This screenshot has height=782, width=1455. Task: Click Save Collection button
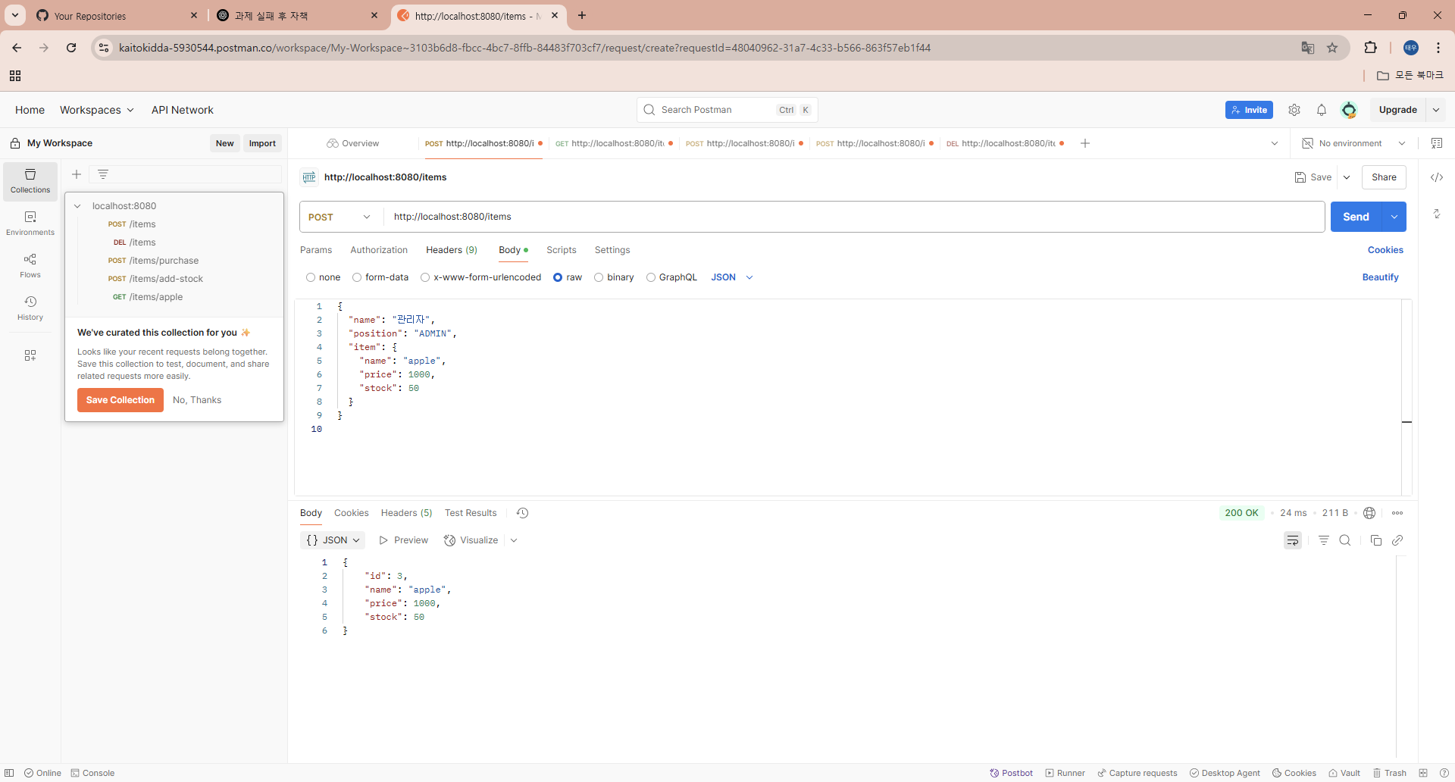click(x=120, y=400)
